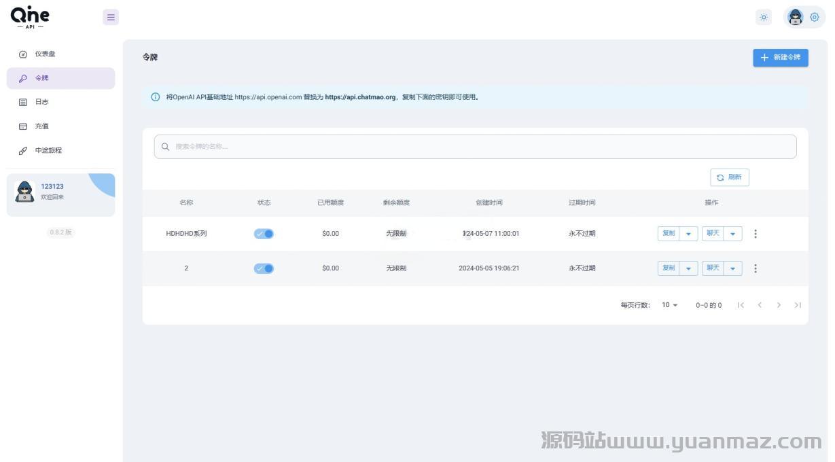Switch theme using the sun icon
Image resolution: width=835 pixels, height=462 pixels.
[764, 18]
